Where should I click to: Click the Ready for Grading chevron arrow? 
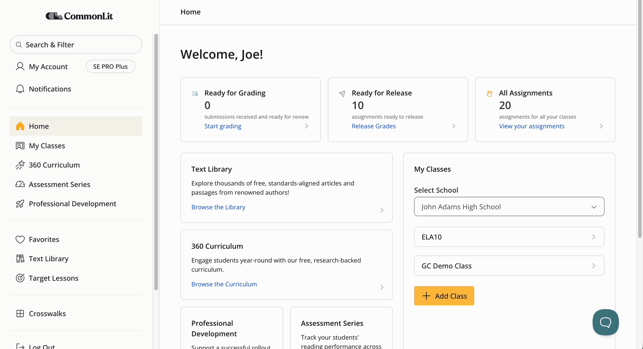(x=307, y=126)
